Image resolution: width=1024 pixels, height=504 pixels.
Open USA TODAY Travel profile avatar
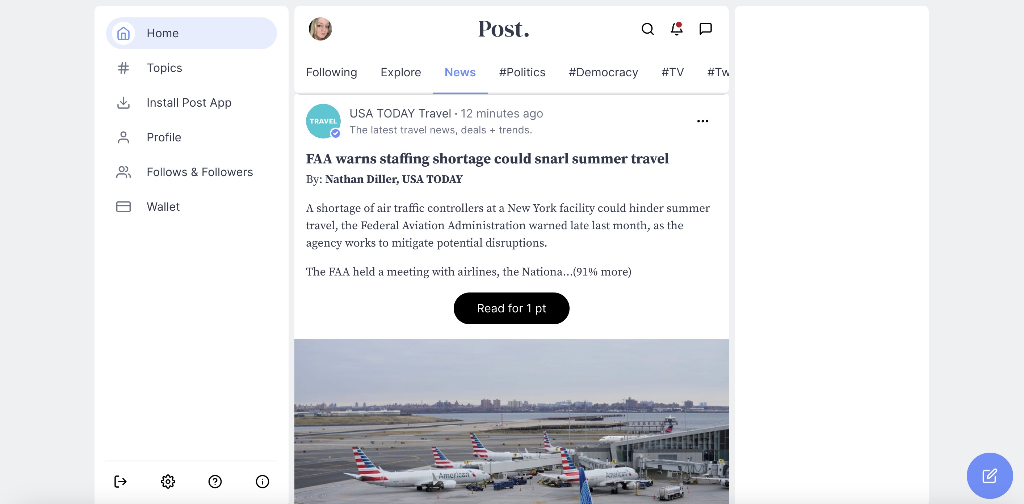[323, 121]
